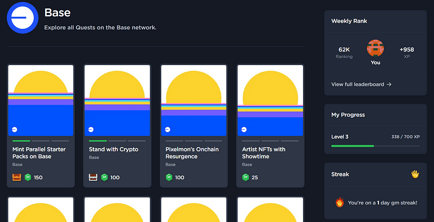Viewport: 434px width, 222px height.
Task: Open the Artist NFTs with Showtime quest title
Action: pos(264,153)
